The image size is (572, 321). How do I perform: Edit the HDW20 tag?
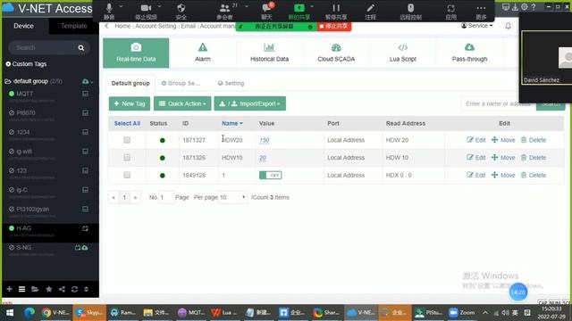coord(476,140)
